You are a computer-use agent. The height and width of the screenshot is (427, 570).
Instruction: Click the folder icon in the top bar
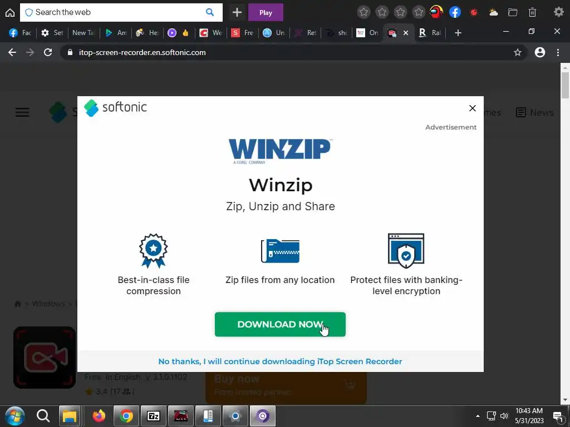tap(513, 12)
